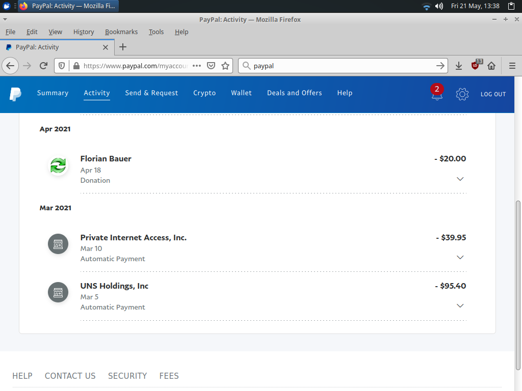
Task: Open the Crypto section
Action: click(x=204, y=93)
